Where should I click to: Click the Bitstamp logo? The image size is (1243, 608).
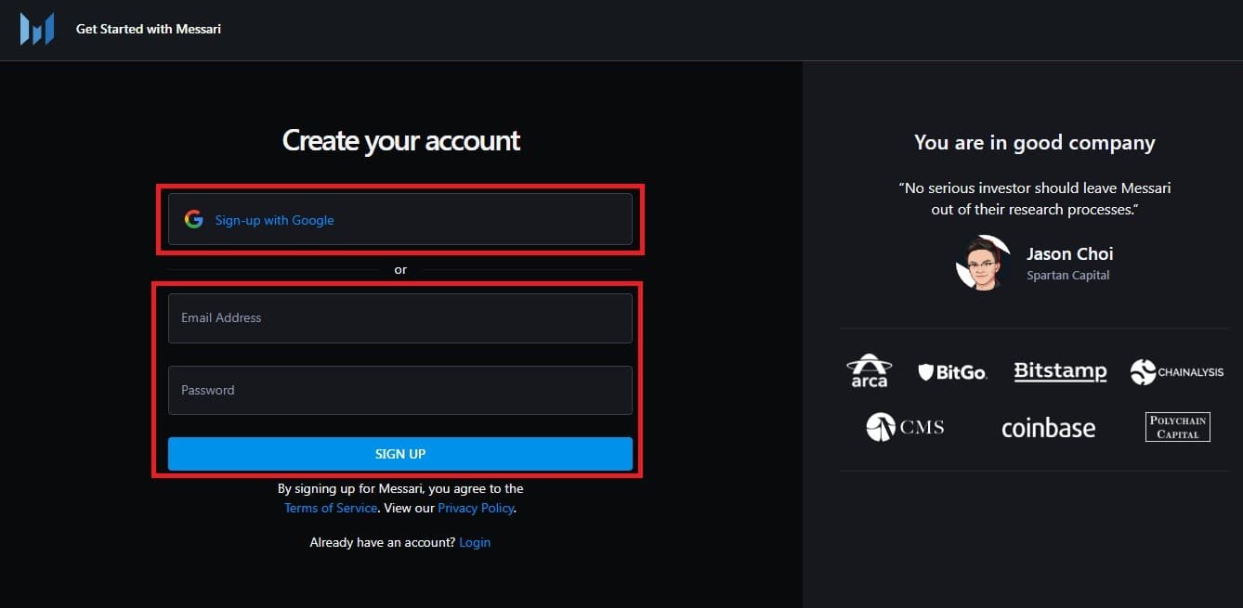pyautogui.click(x=1060, y=371)
